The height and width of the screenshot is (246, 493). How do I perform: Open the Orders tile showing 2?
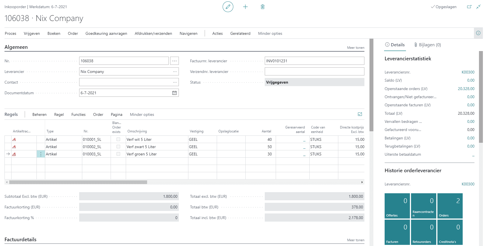click(450, 206)
